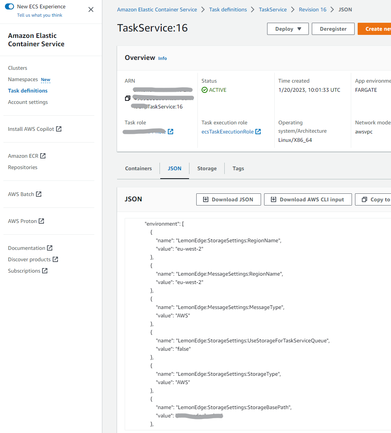Select Task definitions in the sidebar
This screenshot has height=433, width=391.
[x=28, y=91]
